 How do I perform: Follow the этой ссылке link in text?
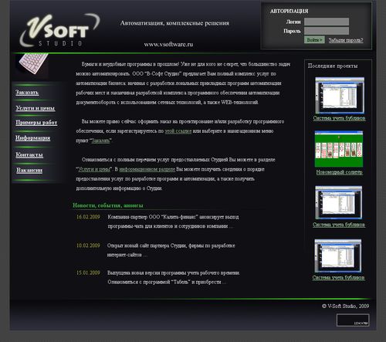[178, 131]
